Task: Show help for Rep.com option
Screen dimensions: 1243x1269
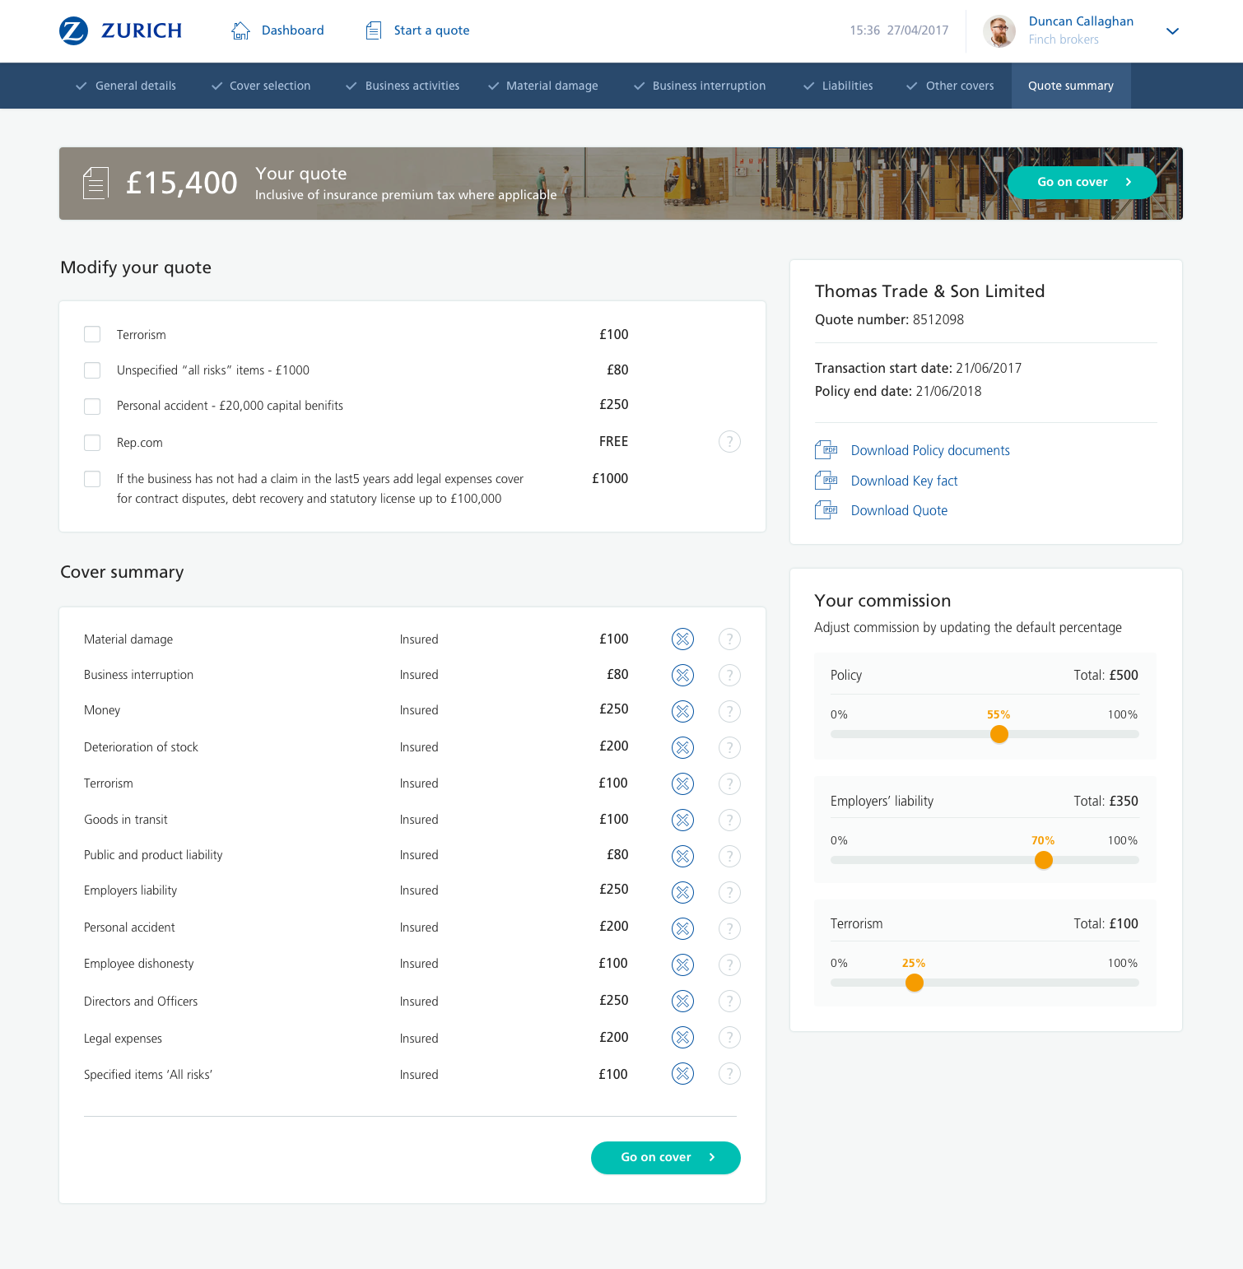Action: [729, 442]
